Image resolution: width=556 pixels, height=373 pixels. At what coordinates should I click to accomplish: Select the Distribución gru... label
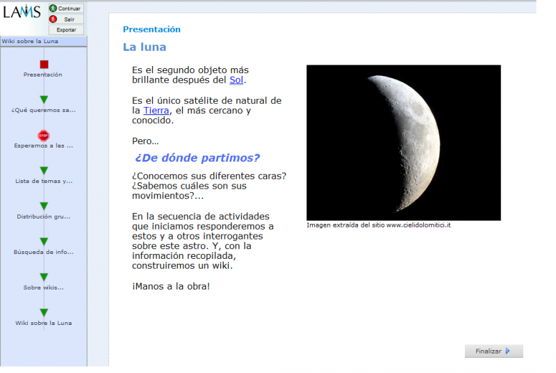(x=44, y=216)
